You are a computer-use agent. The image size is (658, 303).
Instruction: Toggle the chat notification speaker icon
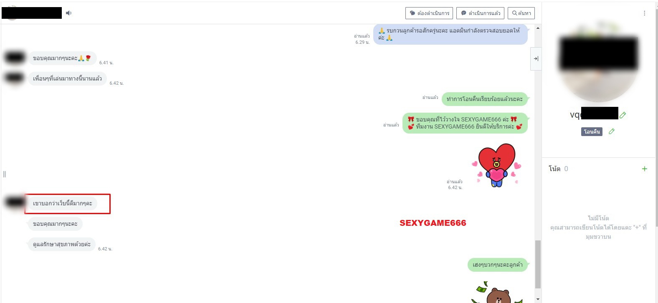click(69, 13)
